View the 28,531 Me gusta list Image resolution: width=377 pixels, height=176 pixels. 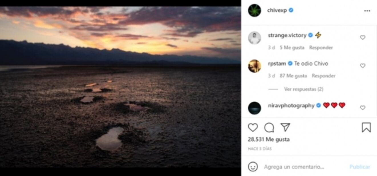268,139
